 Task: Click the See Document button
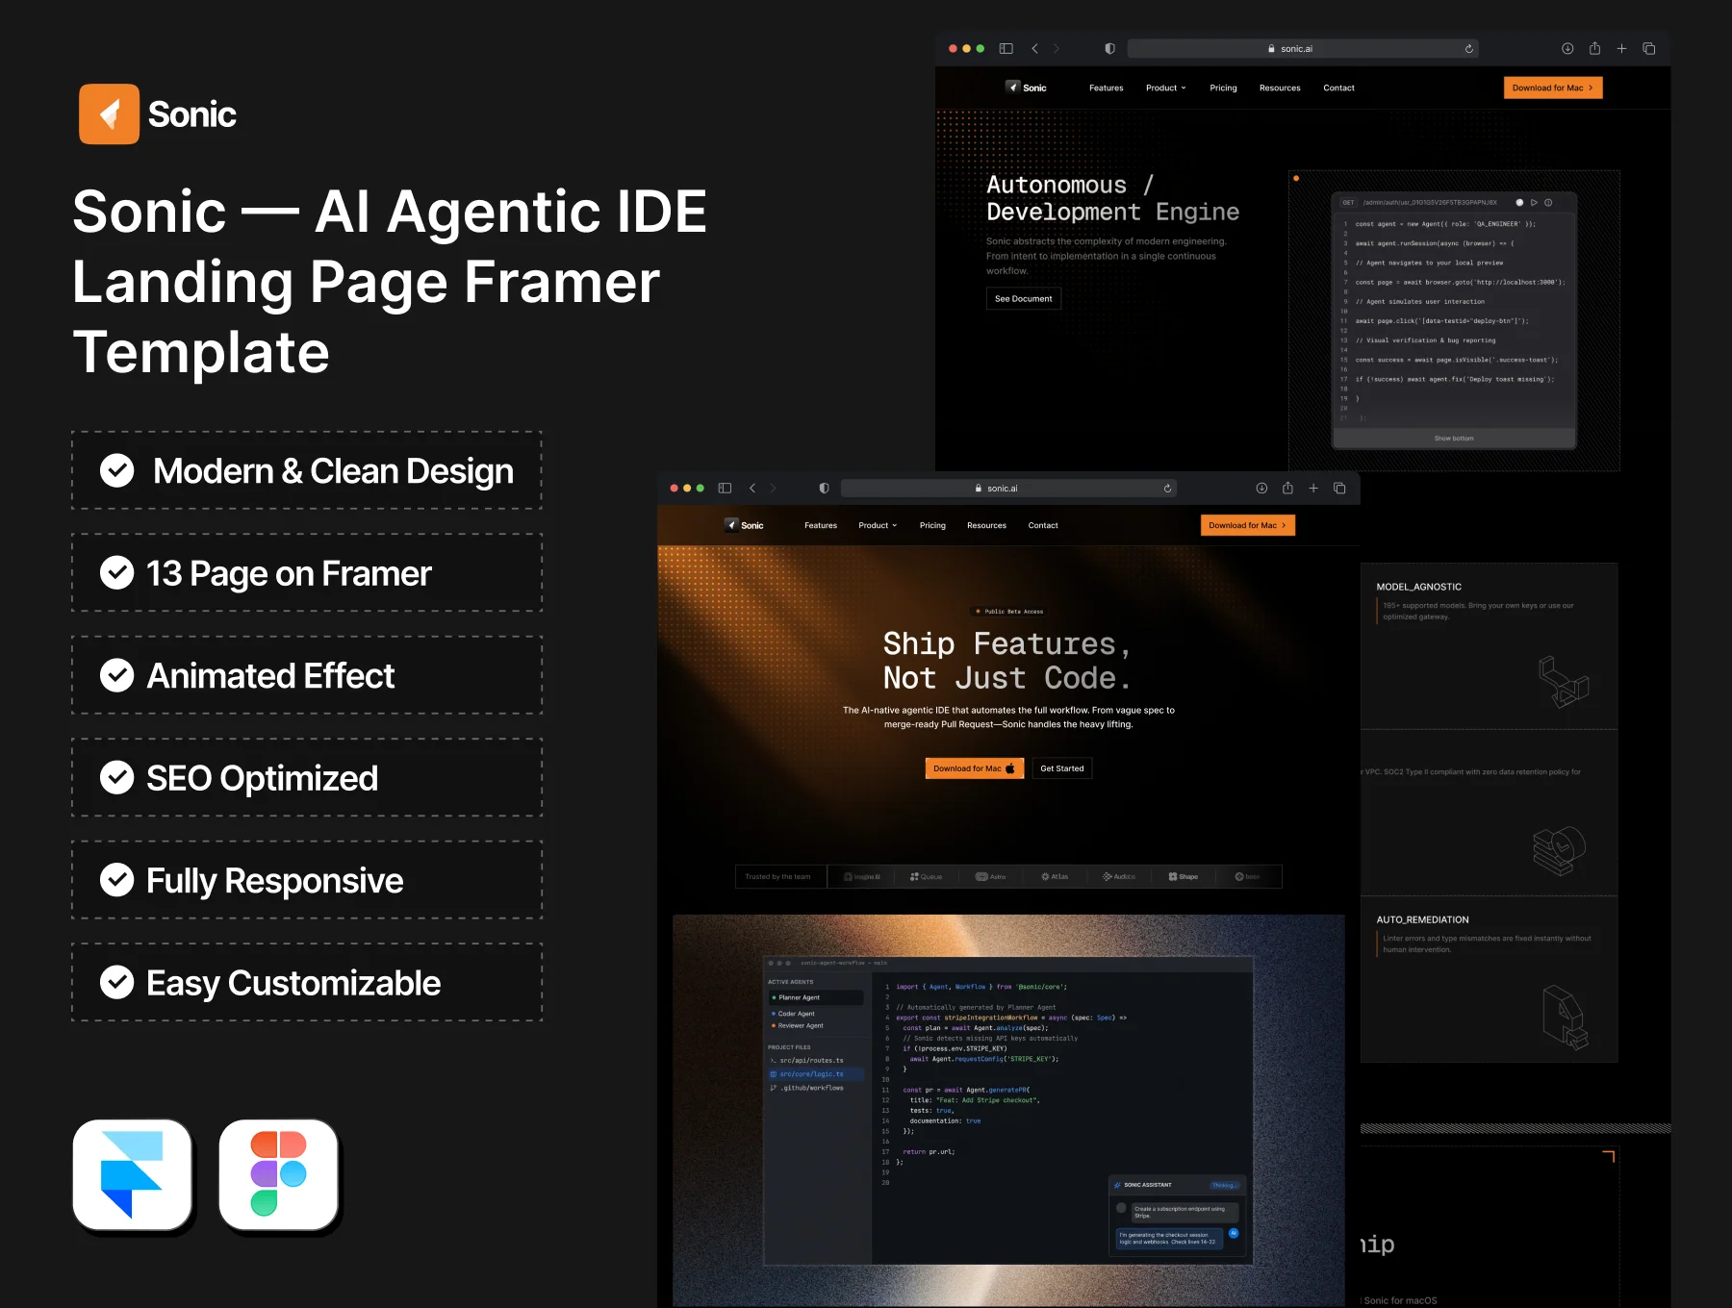pyautogui.click(x=1024, y=298)
